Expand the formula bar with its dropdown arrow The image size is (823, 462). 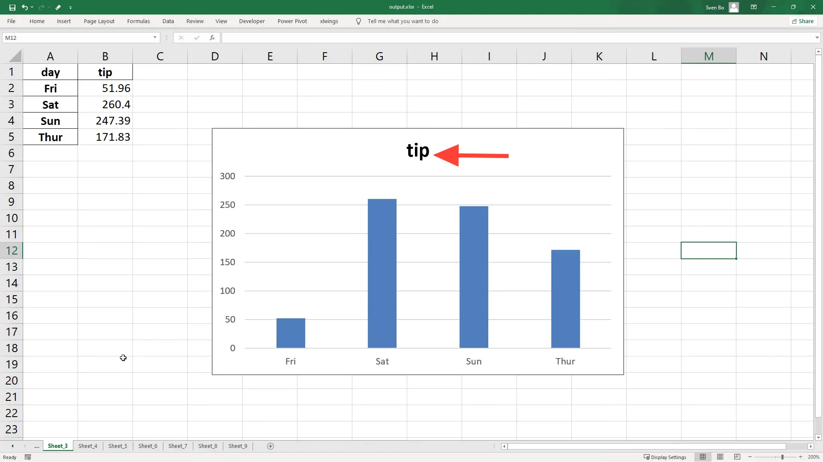(817, 38)
